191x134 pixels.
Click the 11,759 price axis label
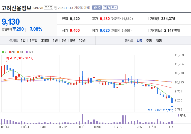point(179,55)
